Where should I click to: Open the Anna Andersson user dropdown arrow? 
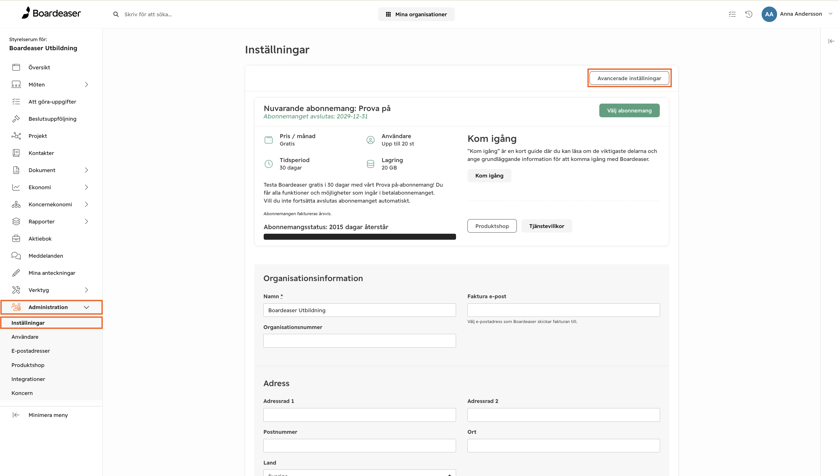click(x=830, y=14)
